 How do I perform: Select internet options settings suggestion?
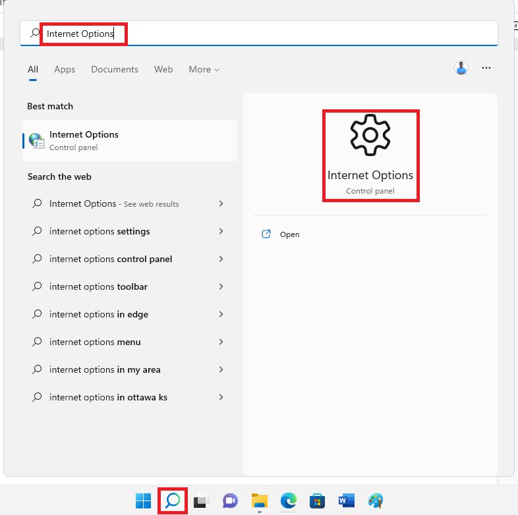(x=129, y=231)
